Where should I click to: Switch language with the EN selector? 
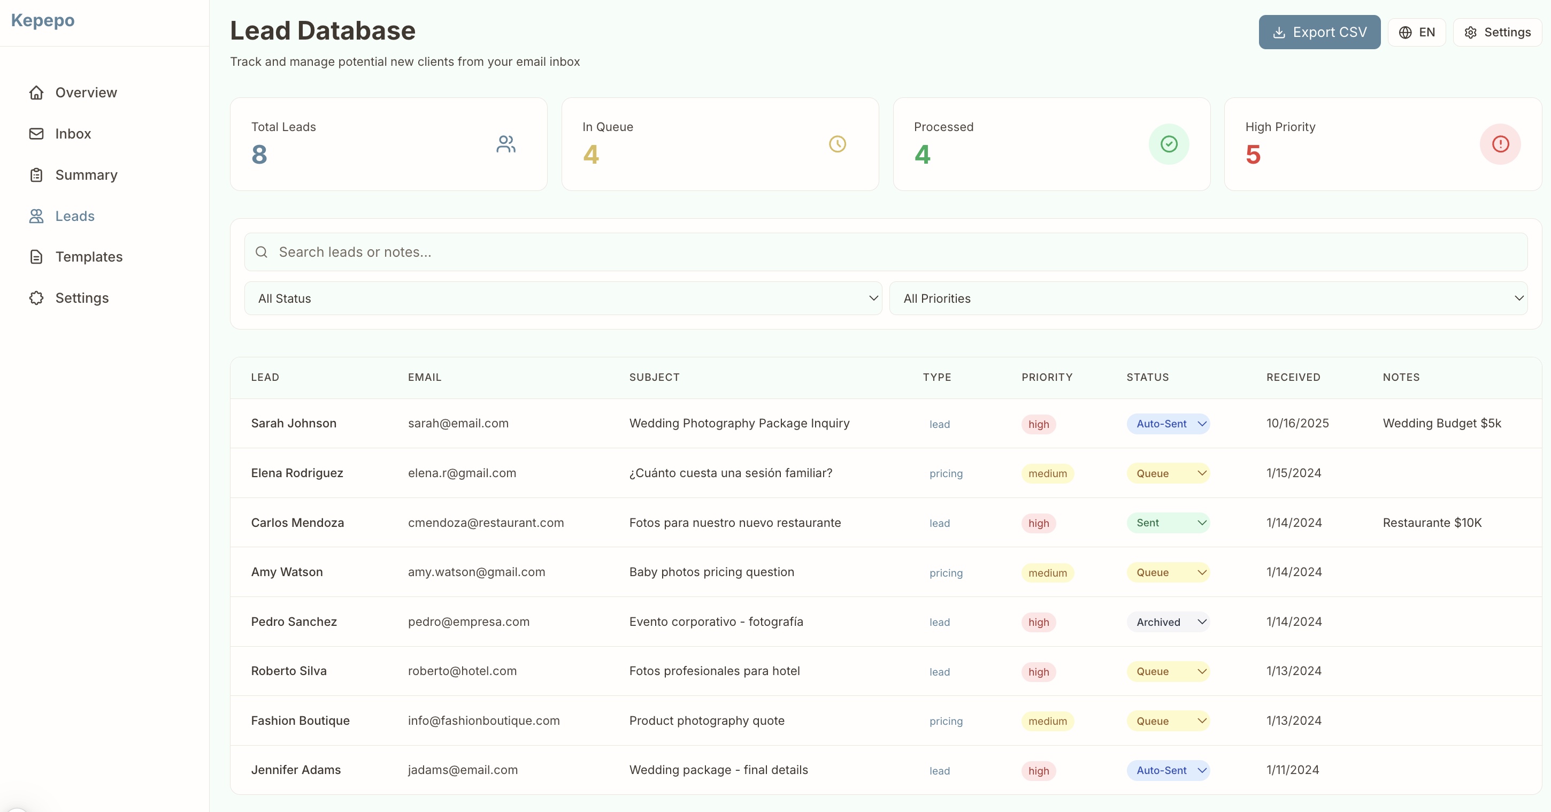(1417, 33)
